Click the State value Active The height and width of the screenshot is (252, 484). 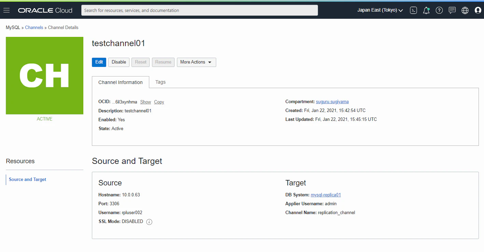pyautogui.click(x=117, y=128)
